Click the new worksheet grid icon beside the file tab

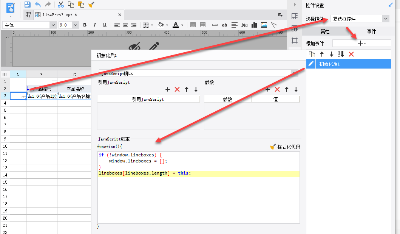tap(28, 15)
